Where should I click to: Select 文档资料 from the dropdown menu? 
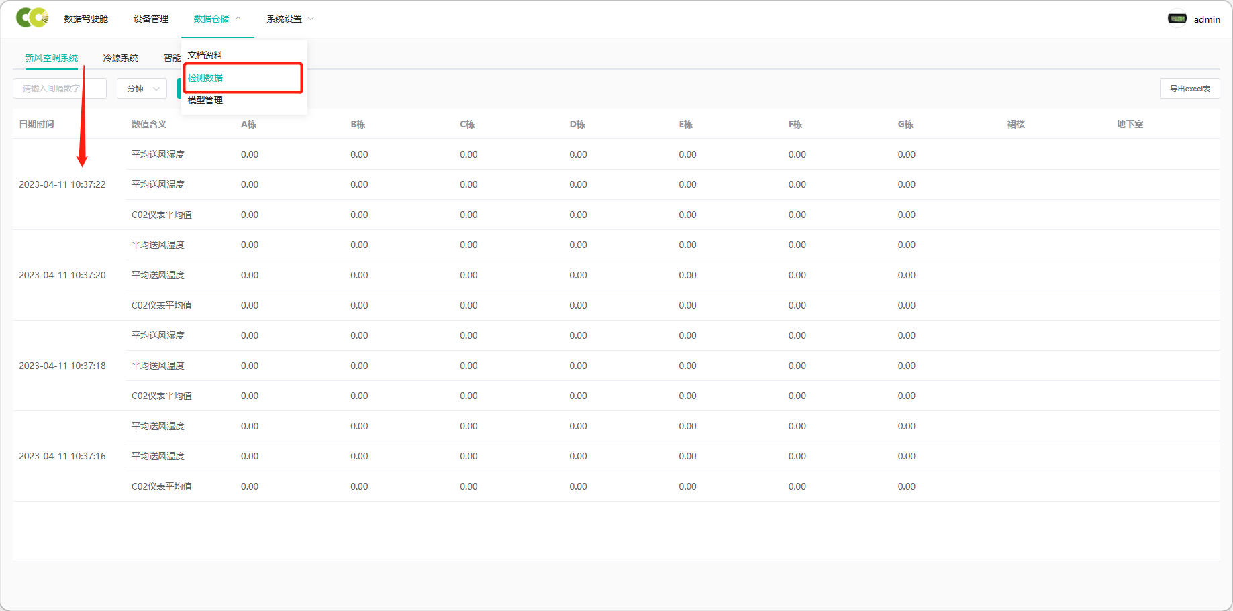pos(205,55)
